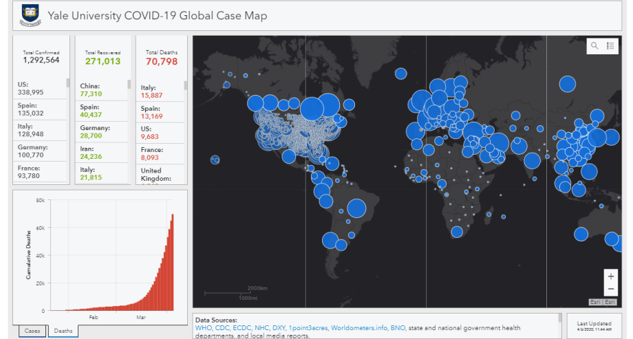Click the Data Sources panel scrollbar
The image size is (633, 339).
tap(558, 319)
